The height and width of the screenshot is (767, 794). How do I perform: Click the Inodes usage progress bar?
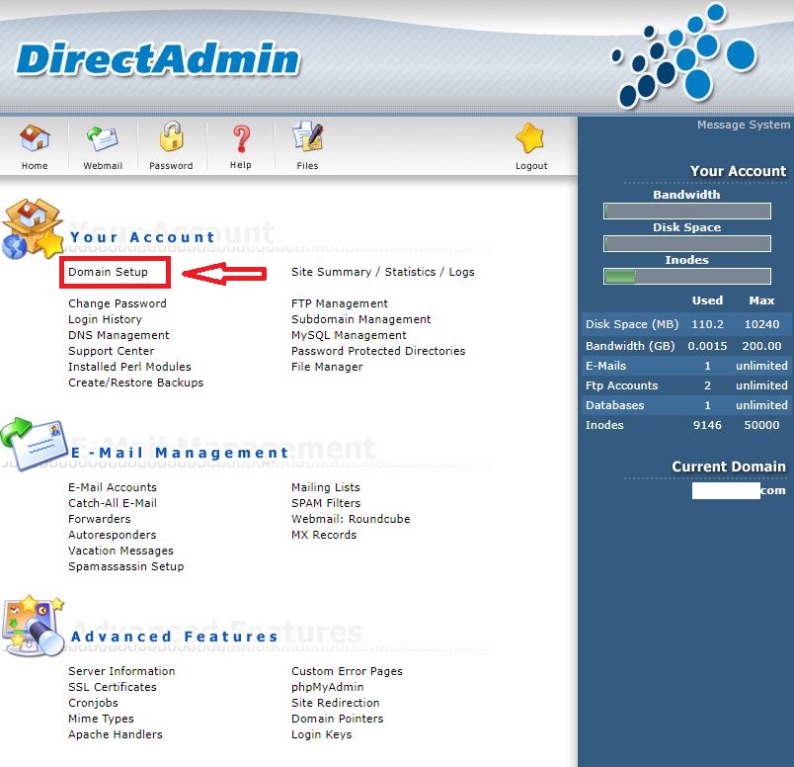click(685, 276)
